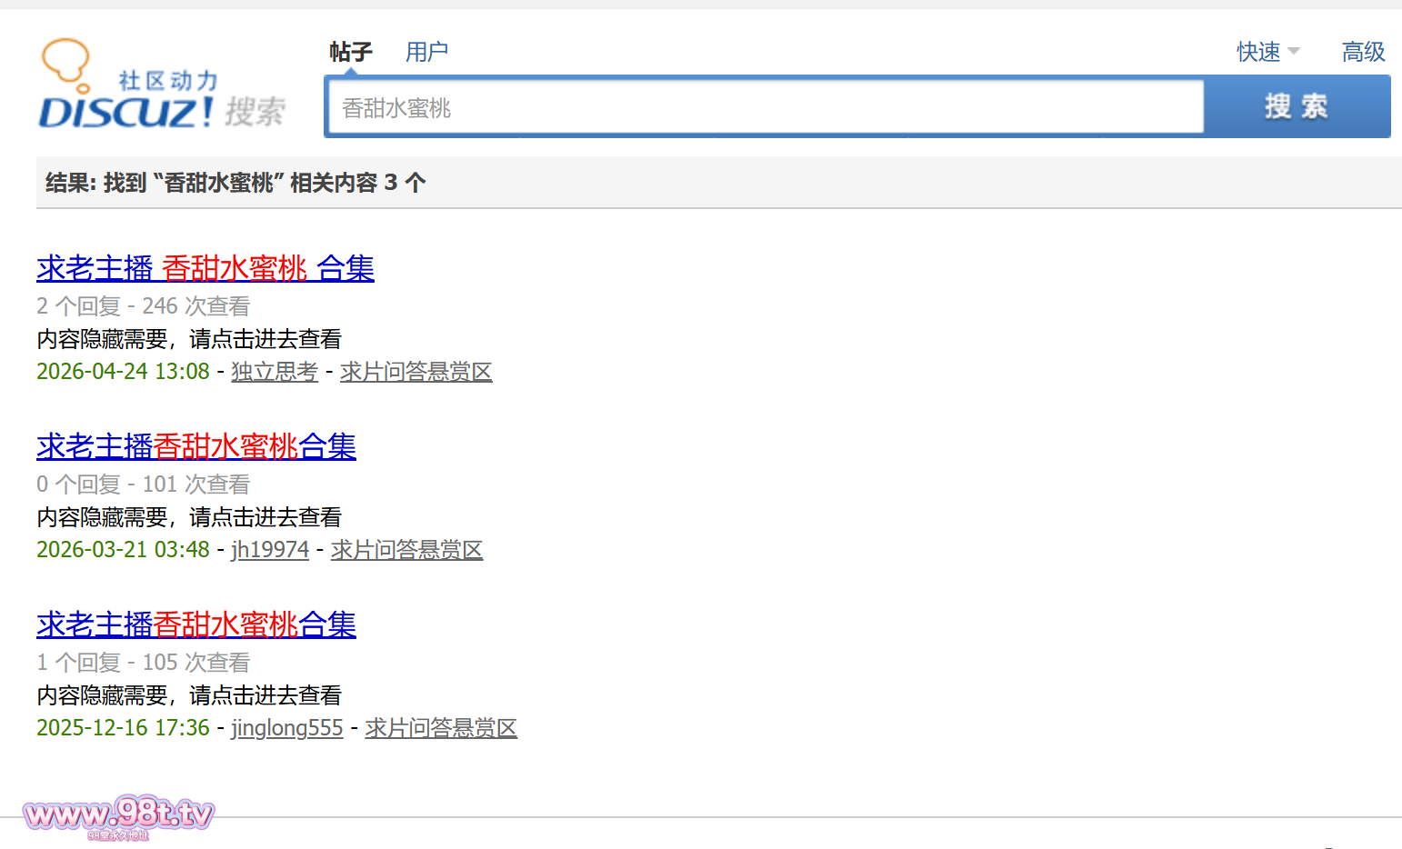1402x849 pixels.
Task: Switch to the 用户 search tab
Action: click(426, 52)
